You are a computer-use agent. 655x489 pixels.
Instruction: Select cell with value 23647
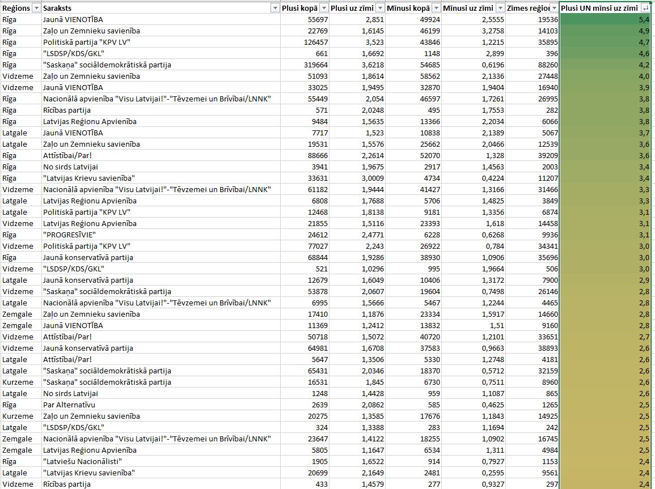[x=305, y=439]
